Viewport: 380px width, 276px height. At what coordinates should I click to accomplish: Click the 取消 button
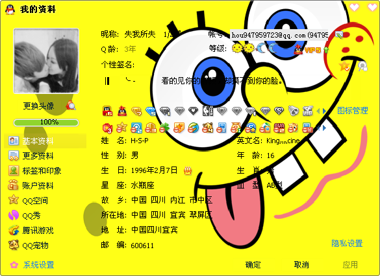(301, 265)
